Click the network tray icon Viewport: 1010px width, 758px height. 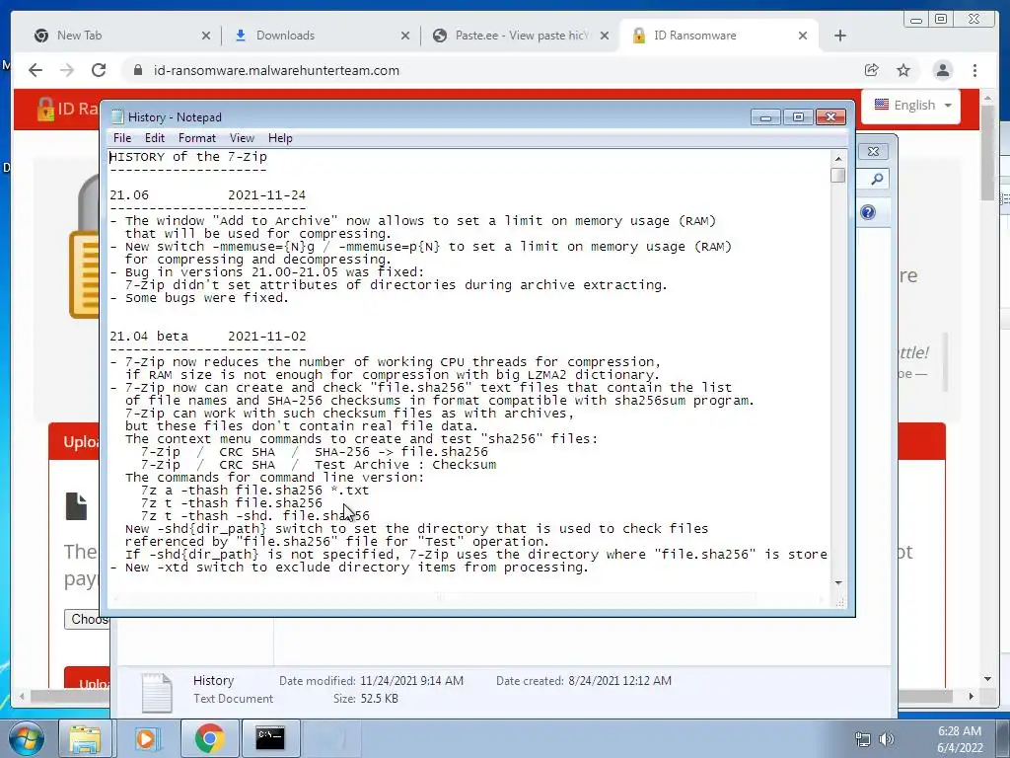[x=862, y=739]
